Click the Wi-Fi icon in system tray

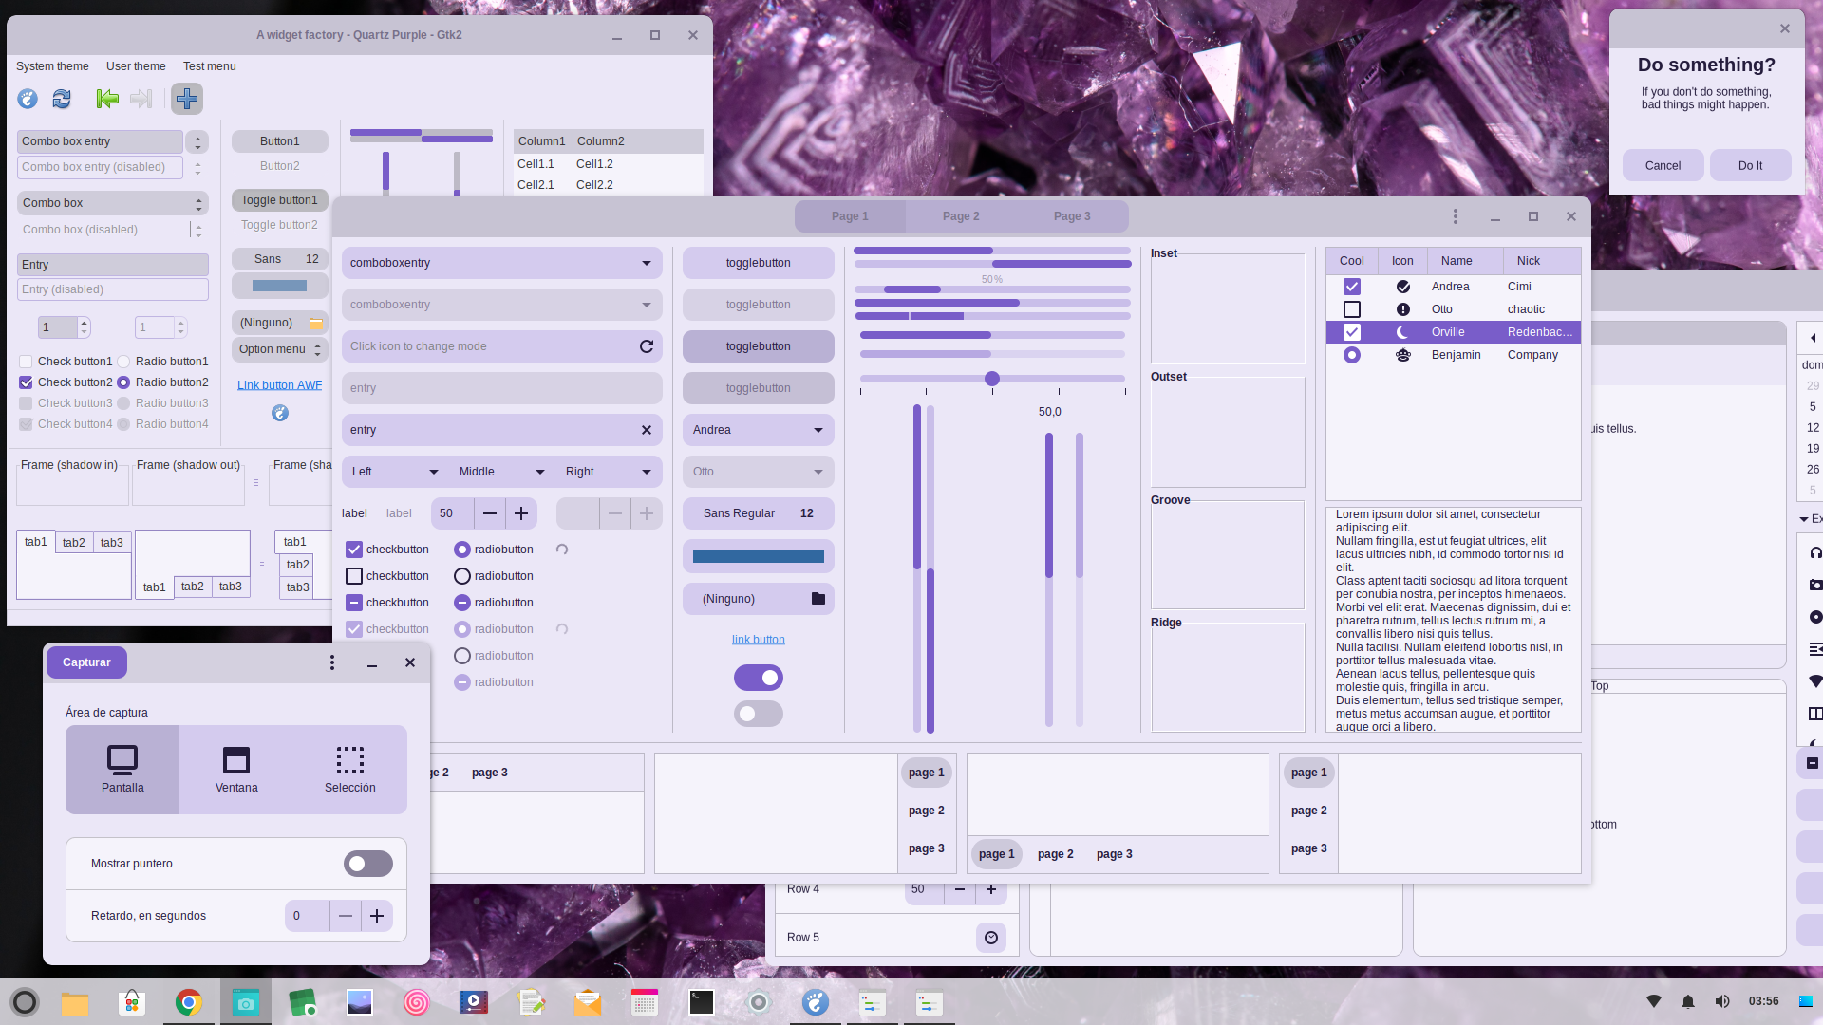[x=1654, y=1001]
